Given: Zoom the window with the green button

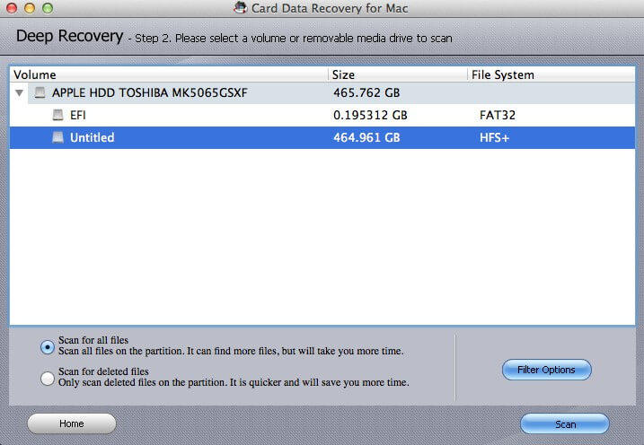Looking at the screenshot, I should (x=48, y=8).
